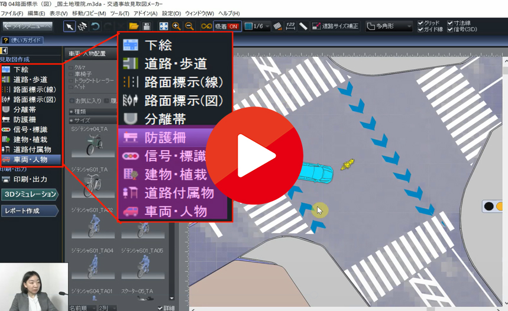Image resolution: width=508 pixels, height=311 pixels.
Task: Open the 1/6 grid scale dropdown
Action: point(258,27)
